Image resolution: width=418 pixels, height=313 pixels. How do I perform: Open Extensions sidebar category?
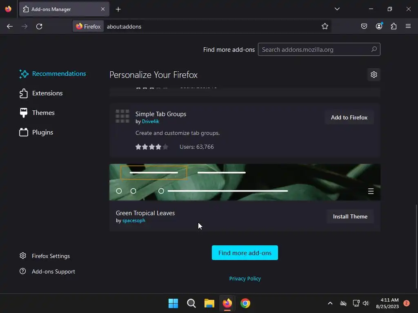pyautogui.click(x=41, y=93)
